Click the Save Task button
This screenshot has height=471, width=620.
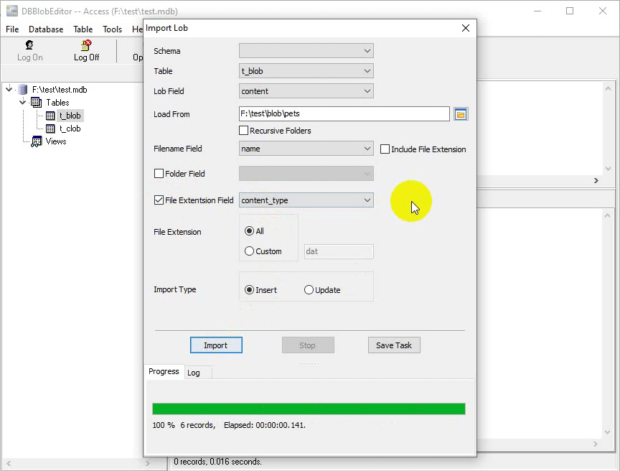(394, 345)
